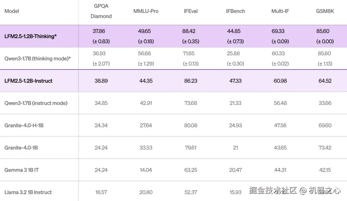The width and height of the screenshot is (347, 201).
Task: Click the Granite-4.0-1B row label
Action: click(21, 148)
